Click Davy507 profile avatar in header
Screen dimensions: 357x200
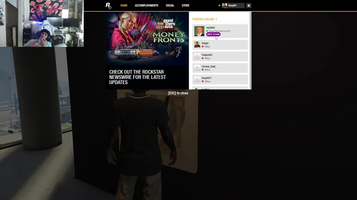[225, 6]
